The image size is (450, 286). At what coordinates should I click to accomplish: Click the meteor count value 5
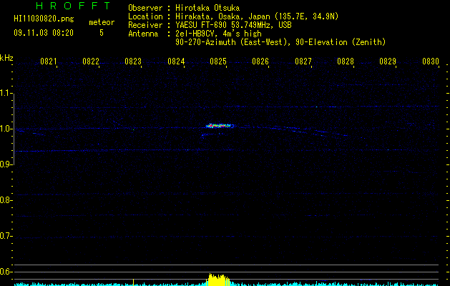coord(102,33)
